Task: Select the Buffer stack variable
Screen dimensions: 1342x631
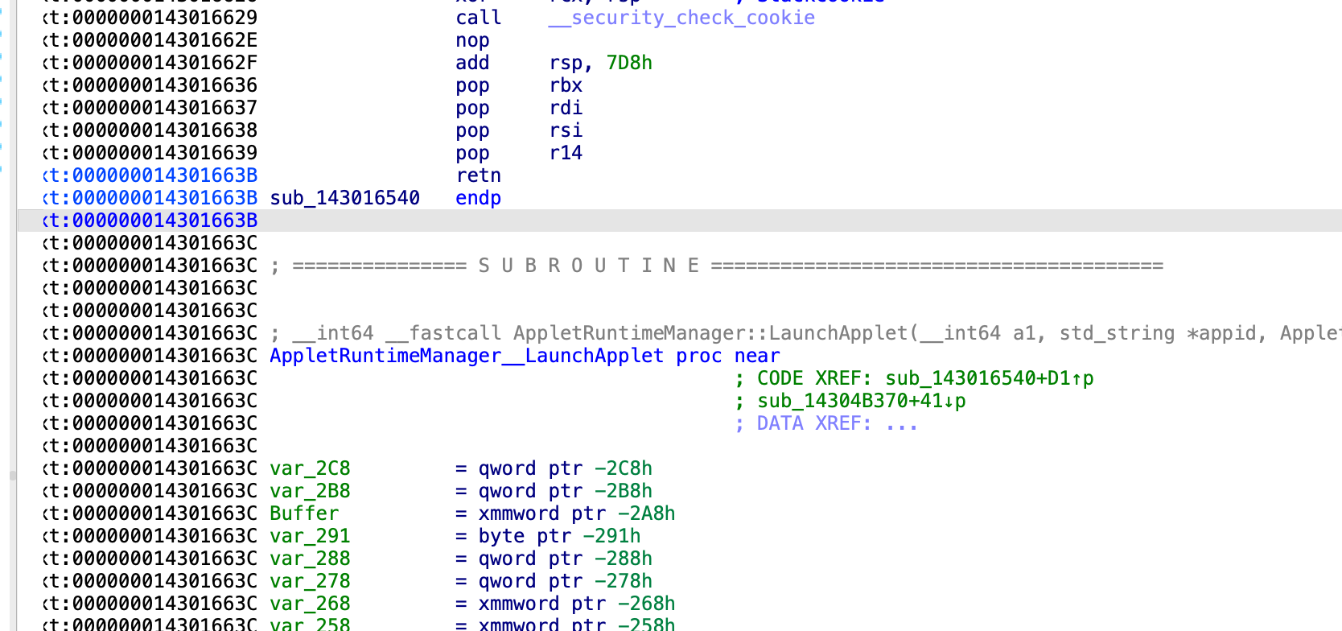Action: [x=304, y=513]
